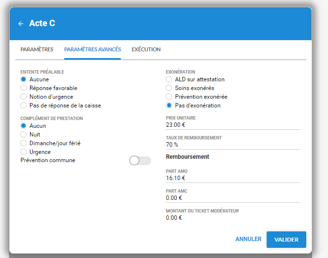This screenshot has width=328, height=258.
Task: Edit the Part AMO amount field
Action: click(x=233, y=178)
